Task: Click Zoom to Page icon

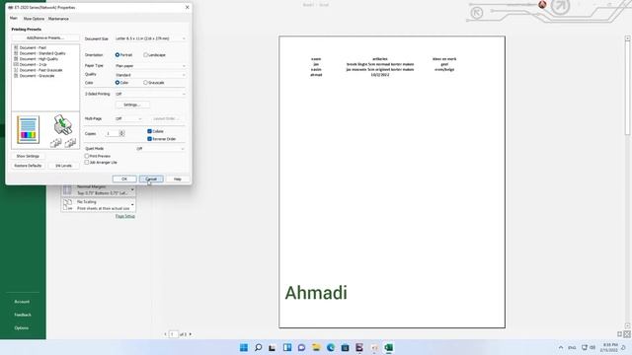Action: (x=627, y=334)
